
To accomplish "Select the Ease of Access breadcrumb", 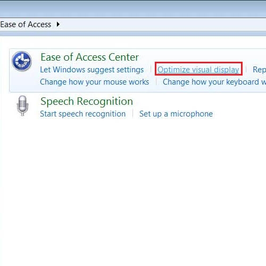I will click(x=26, y=24).
